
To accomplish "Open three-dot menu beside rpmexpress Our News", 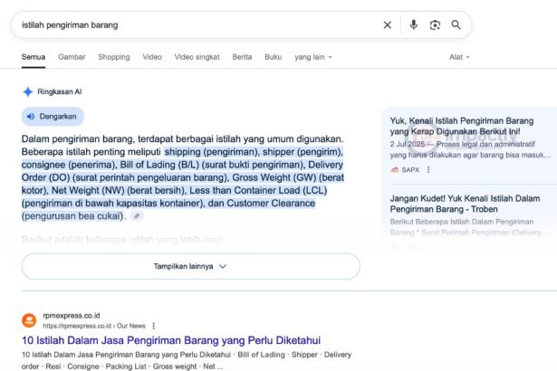I will point(153,326).
